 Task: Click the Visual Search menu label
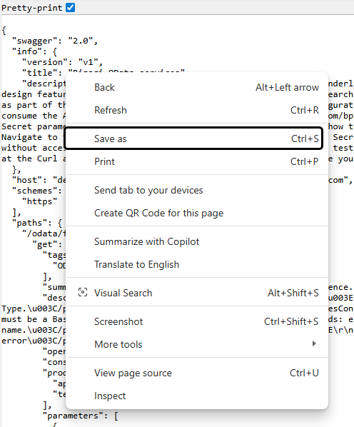(123, 293)
